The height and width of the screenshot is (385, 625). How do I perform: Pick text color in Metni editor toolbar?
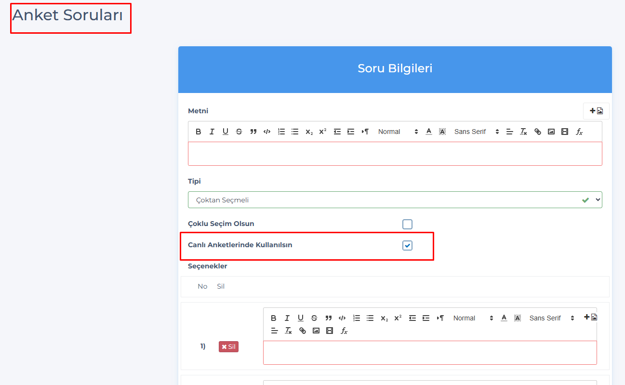pyautogui.click(x=429, y=132)
